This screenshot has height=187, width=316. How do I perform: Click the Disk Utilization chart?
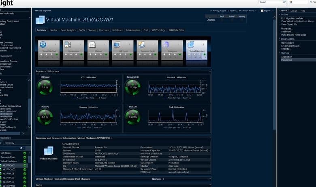[x=175, y=116]
